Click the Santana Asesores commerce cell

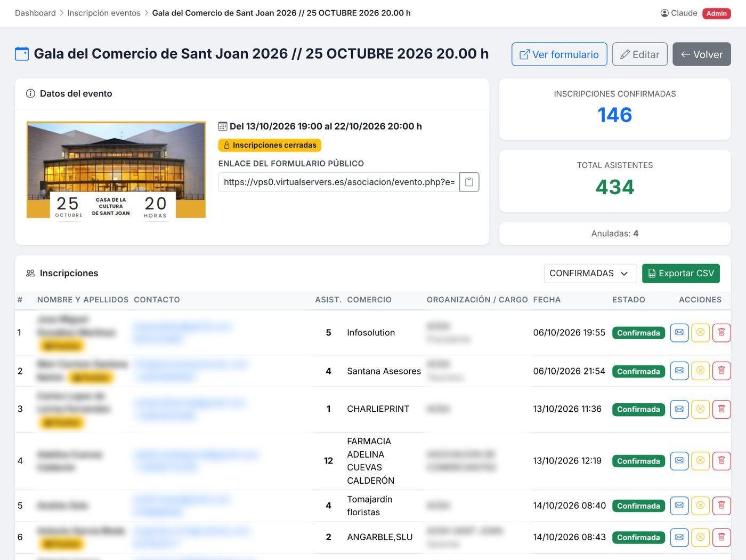click(384, 371)
